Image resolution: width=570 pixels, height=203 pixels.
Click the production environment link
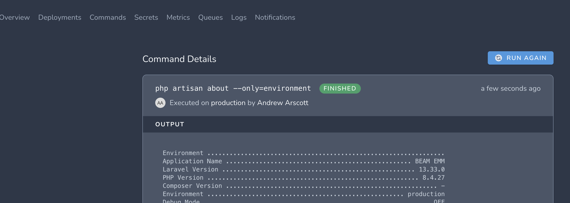(x=228, y=103)
